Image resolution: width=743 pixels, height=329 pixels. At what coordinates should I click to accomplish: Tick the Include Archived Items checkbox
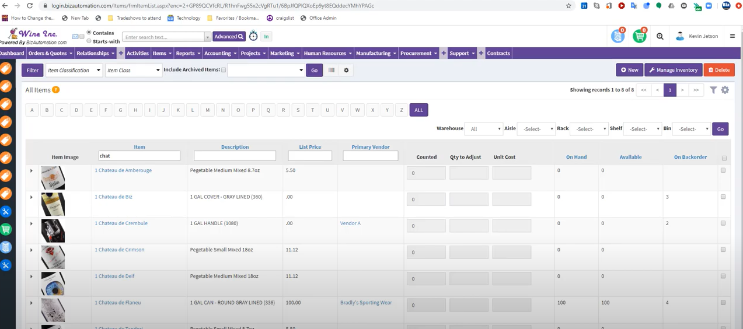point(224,70)
